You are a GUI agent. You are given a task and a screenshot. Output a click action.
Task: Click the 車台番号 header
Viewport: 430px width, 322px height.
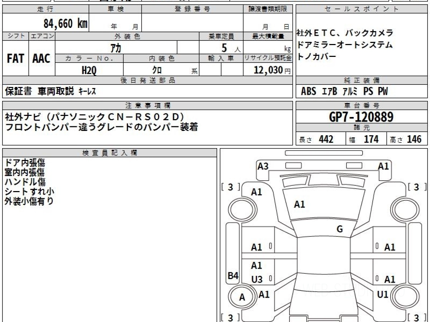point(362,106)
